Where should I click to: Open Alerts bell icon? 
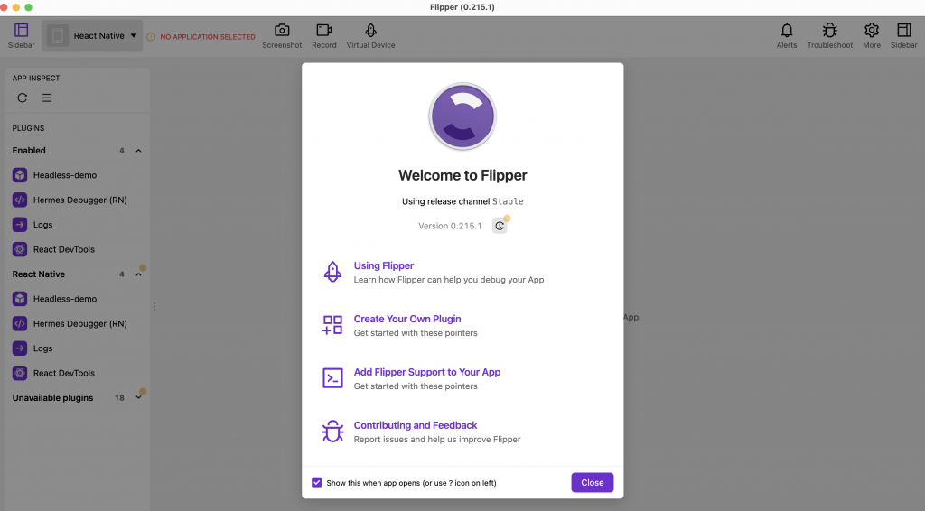coord(787,35)
